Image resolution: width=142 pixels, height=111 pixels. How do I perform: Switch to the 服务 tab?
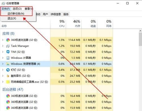click(66, 14)
